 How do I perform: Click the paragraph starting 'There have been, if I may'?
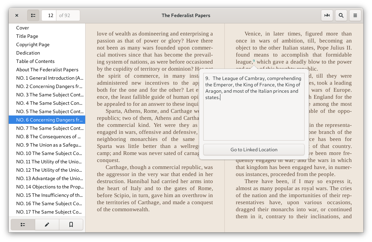(x=294, y=199)
